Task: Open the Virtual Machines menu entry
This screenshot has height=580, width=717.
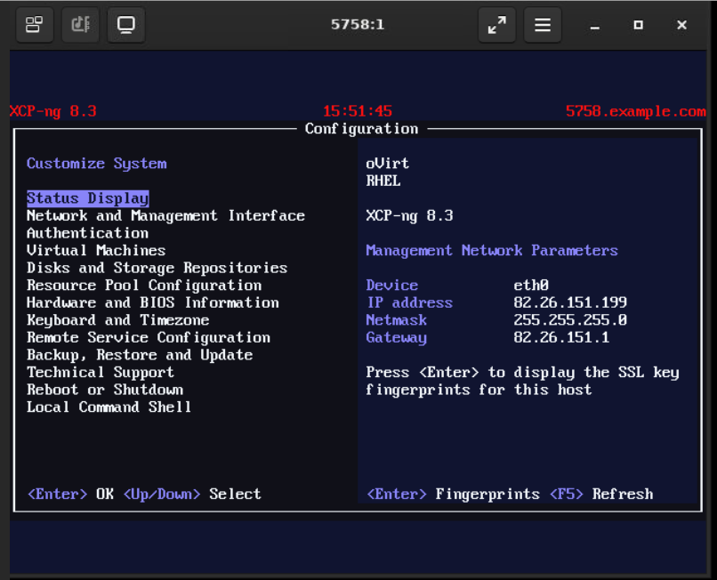Action: (96, 251)
